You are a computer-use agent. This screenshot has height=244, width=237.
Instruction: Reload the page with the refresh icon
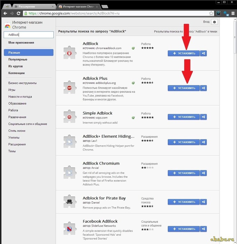click(18, 13)
